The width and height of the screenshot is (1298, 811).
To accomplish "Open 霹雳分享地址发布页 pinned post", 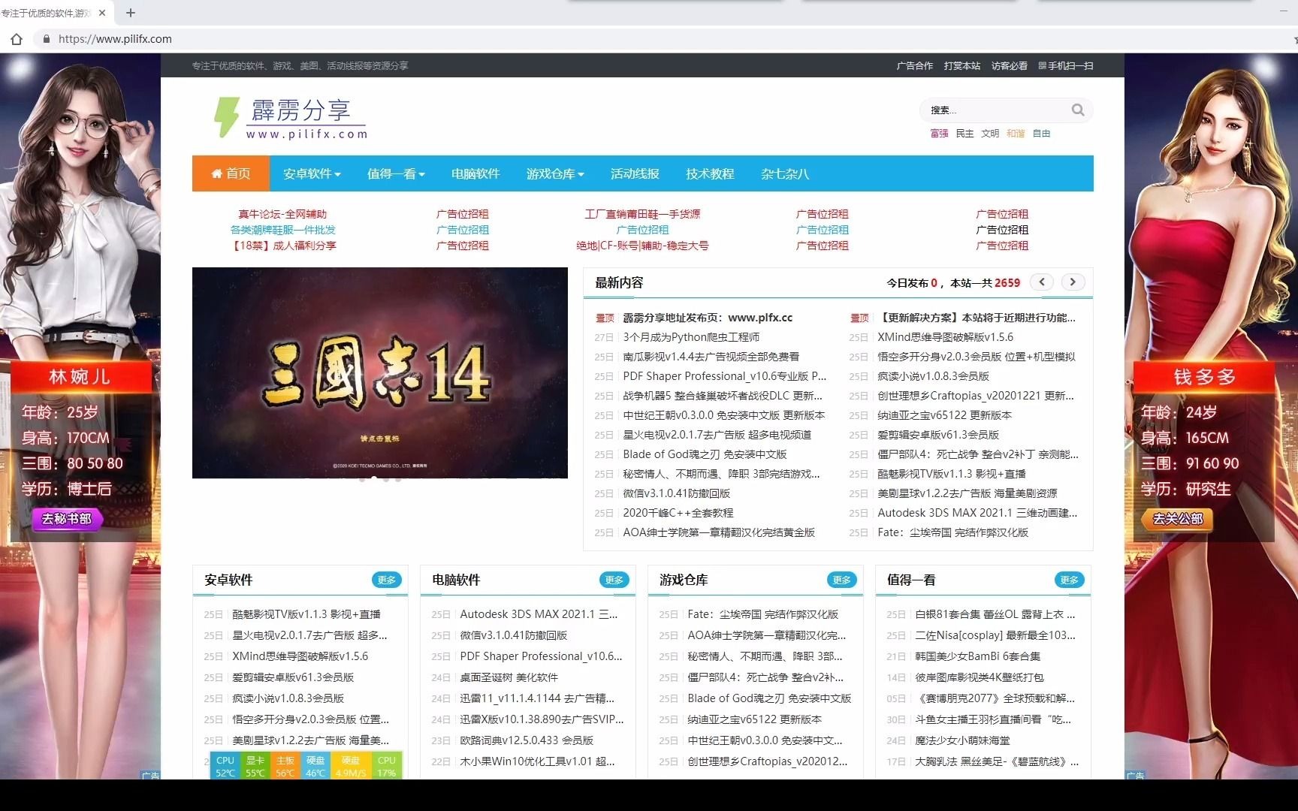I will pos(708,318).
